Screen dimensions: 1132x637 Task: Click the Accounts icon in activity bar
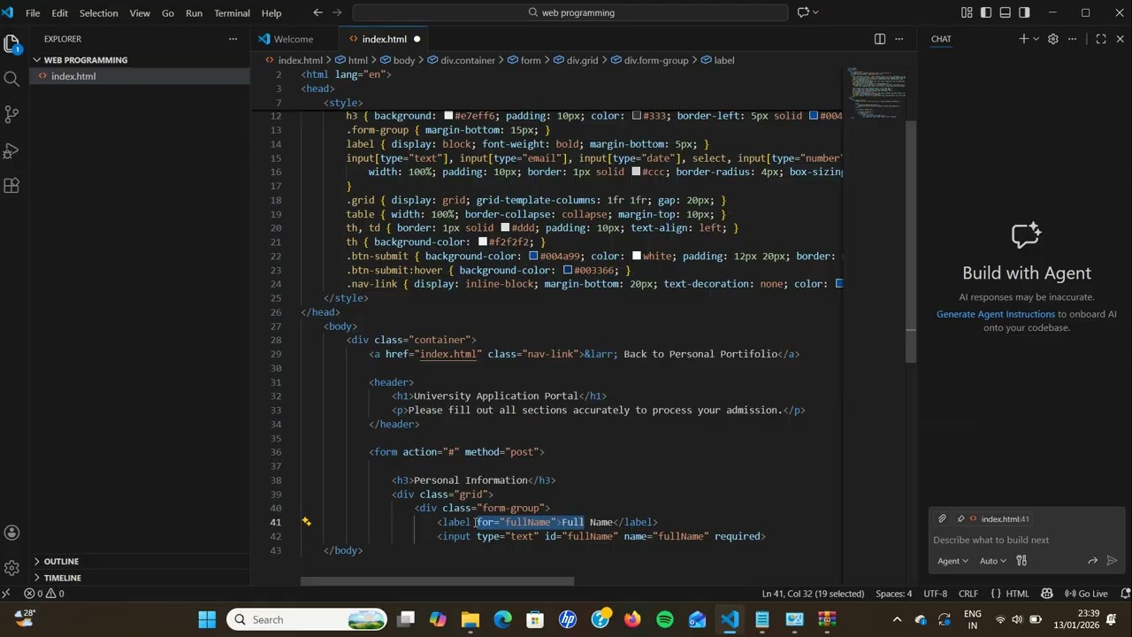coord(11,533)
